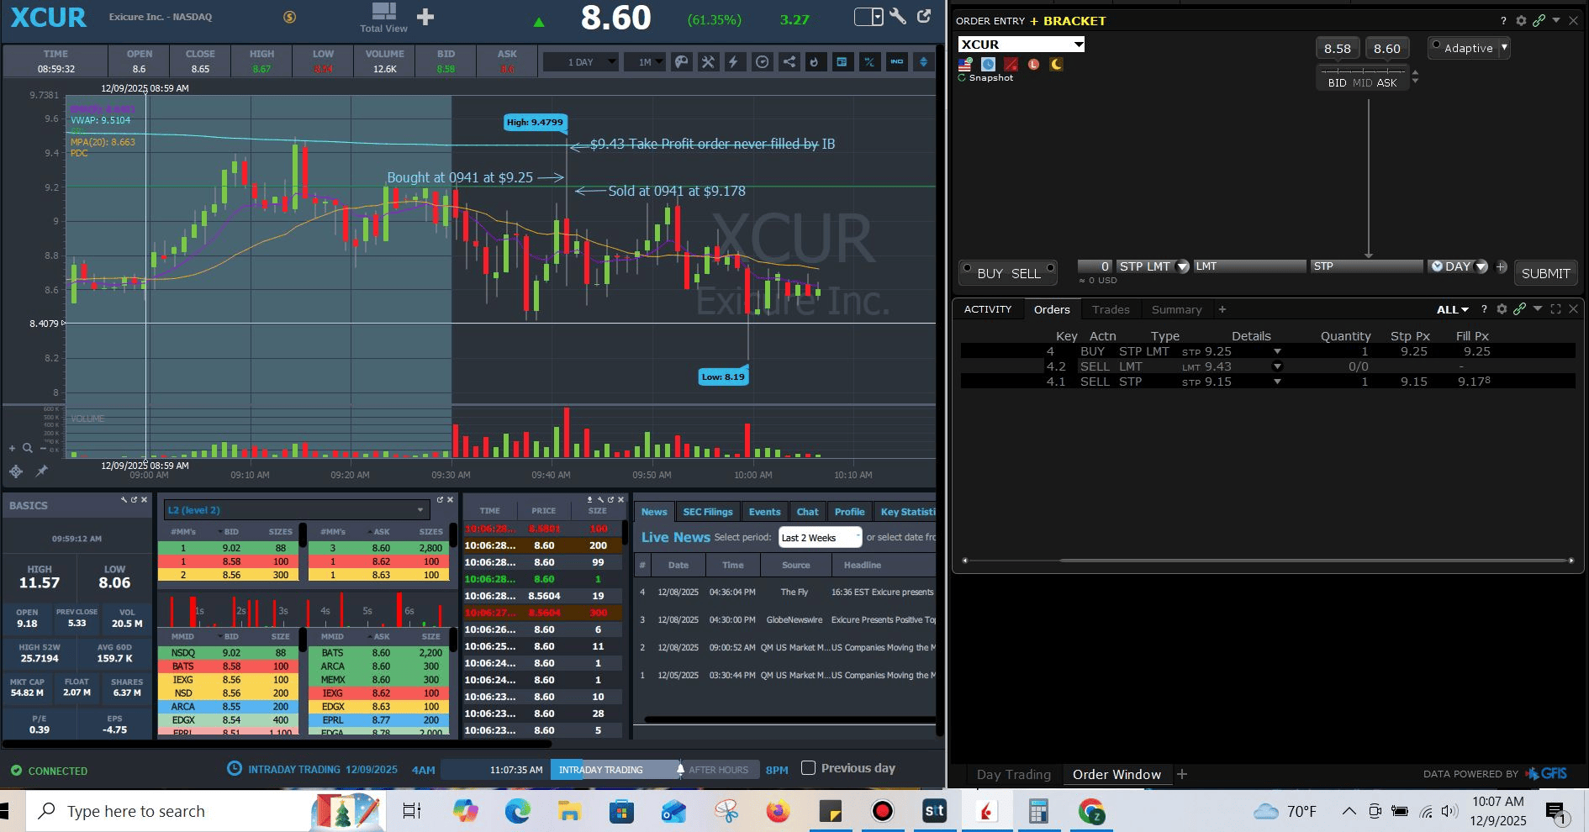1589x832 pixels.
Task: Click the Snapshot refresh icon
Action: pos(962,78)
